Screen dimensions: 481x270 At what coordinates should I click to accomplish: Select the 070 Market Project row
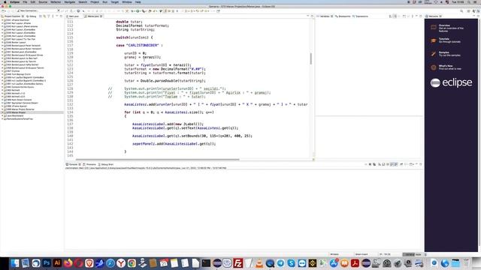pyautogui.click(x=32, y=112)
